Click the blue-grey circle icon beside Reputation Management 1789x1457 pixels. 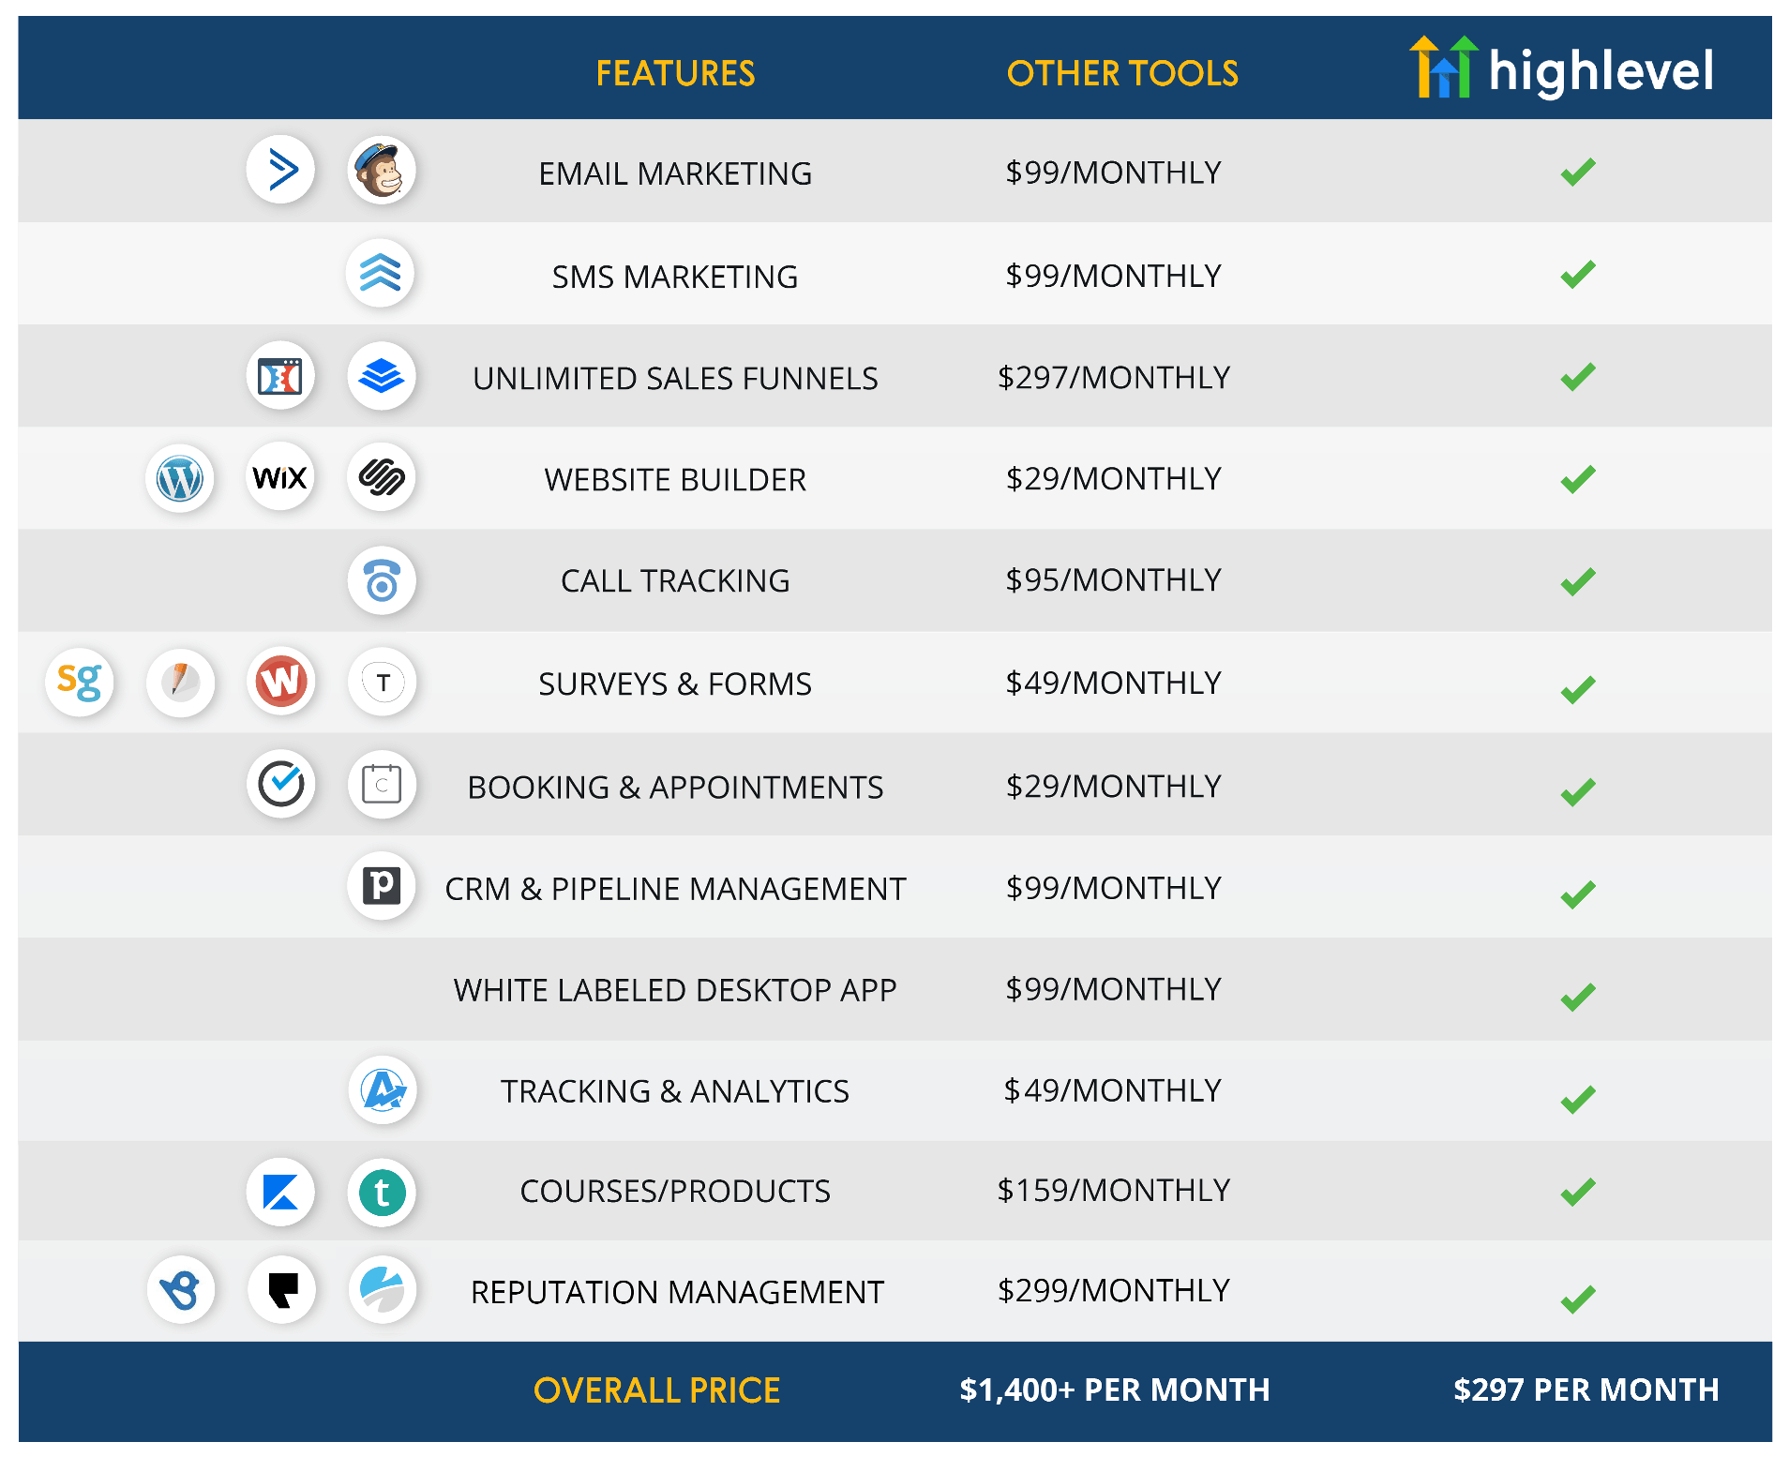382,1290
